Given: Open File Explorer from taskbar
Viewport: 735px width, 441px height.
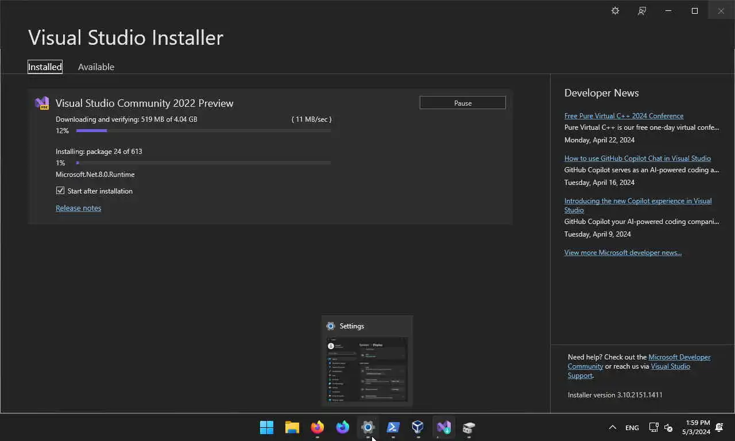Looking at the screenshot, I should tap(292, 427).
